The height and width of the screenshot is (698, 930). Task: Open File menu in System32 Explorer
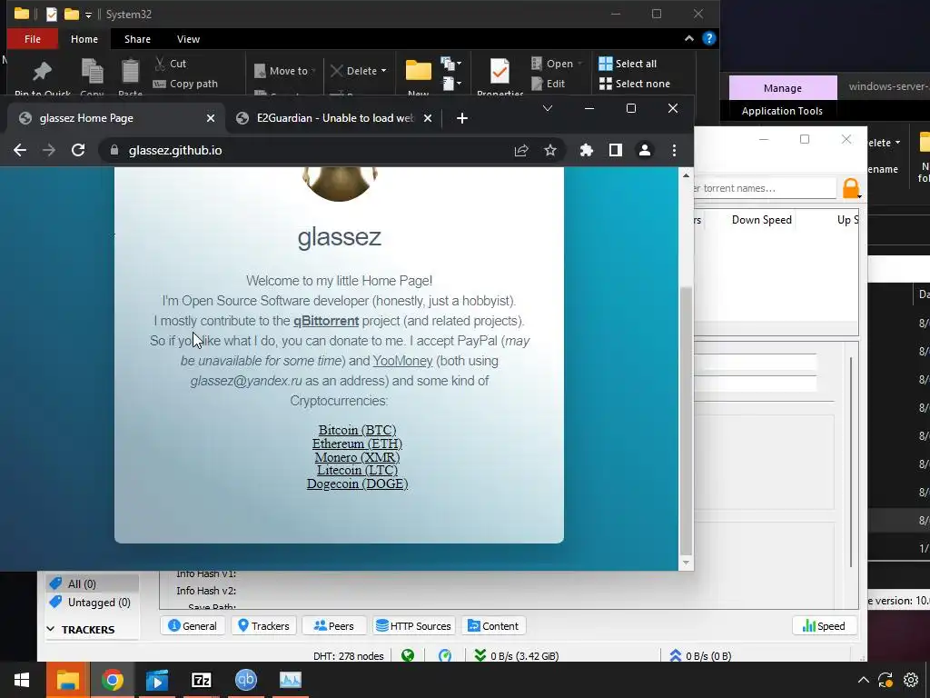click(33, 39)
